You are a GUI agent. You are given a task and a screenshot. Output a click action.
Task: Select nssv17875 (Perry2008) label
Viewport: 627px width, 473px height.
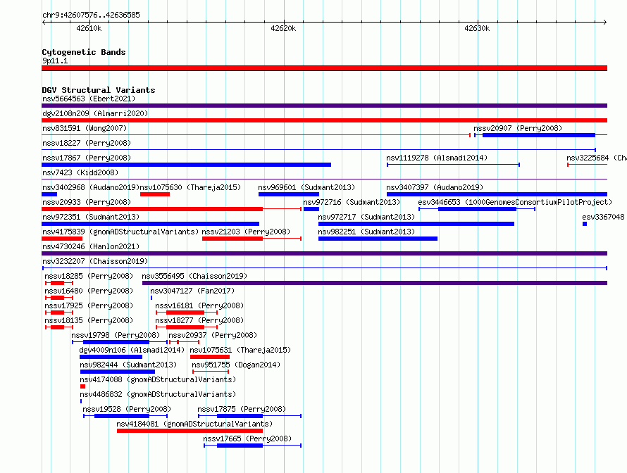click(242, 409)
